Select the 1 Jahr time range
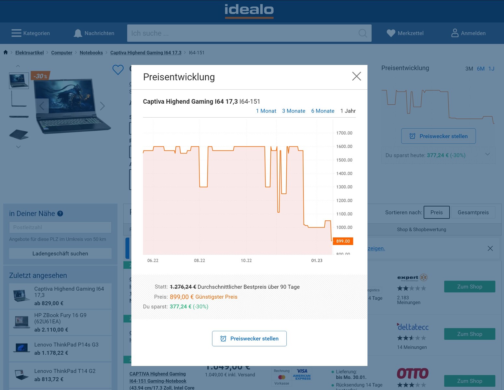 tap(348, 111)
